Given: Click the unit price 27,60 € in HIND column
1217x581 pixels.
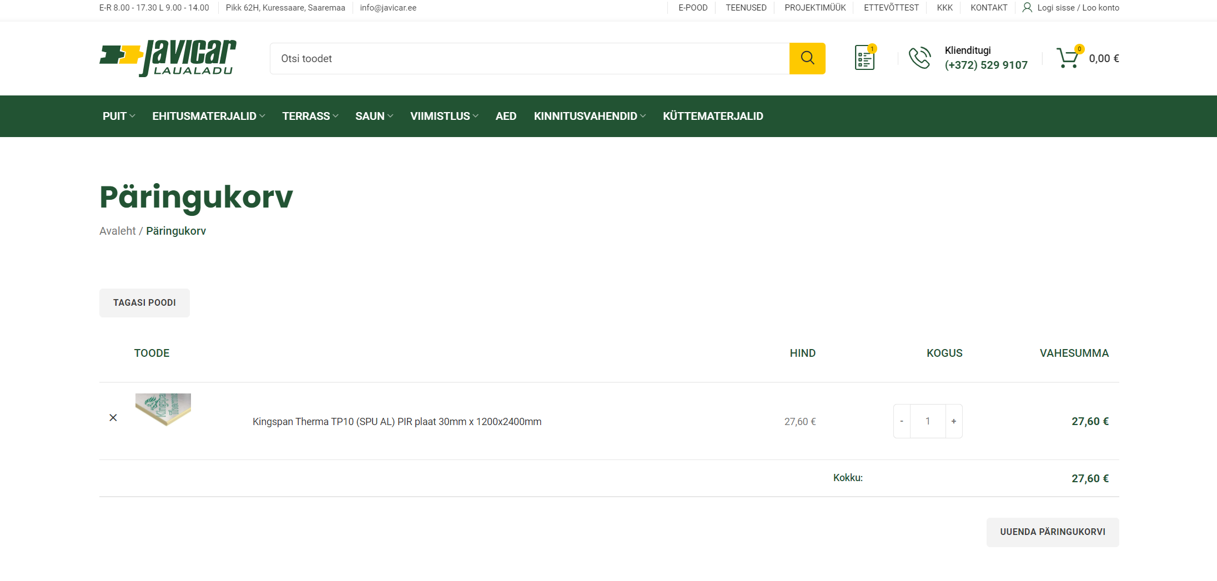Looking at the screenshot, I should tap(800, 422).
